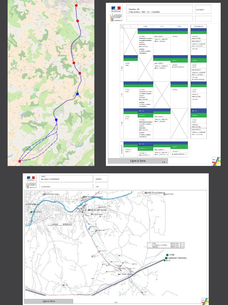This screenshot has width=228, height=305.
Task: Click the blue header band in the top-right table column
Action: (x=199, y=30)
